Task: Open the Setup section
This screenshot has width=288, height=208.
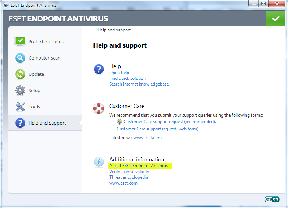Action: click(34, 90)
